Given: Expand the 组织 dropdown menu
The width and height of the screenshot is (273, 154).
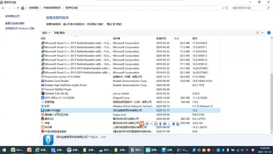Looking at the screenshot, I should tap(46, 33).
